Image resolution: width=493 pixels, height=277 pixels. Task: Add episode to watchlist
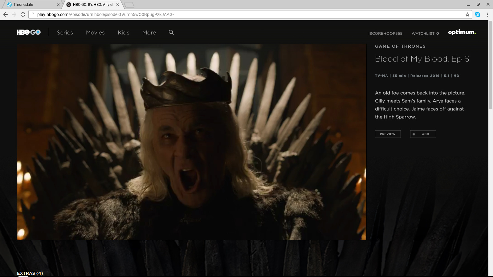pyautogui.click(x=423, y=134)
